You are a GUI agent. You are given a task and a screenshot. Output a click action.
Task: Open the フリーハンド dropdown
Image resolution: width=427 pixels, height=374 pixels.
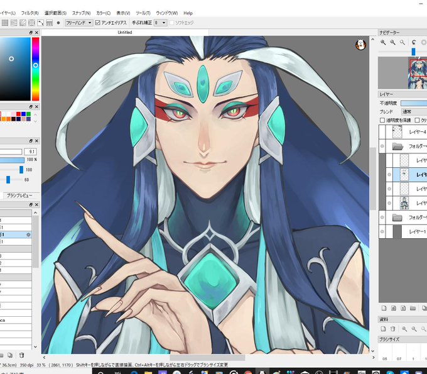(x=79, y=23)
